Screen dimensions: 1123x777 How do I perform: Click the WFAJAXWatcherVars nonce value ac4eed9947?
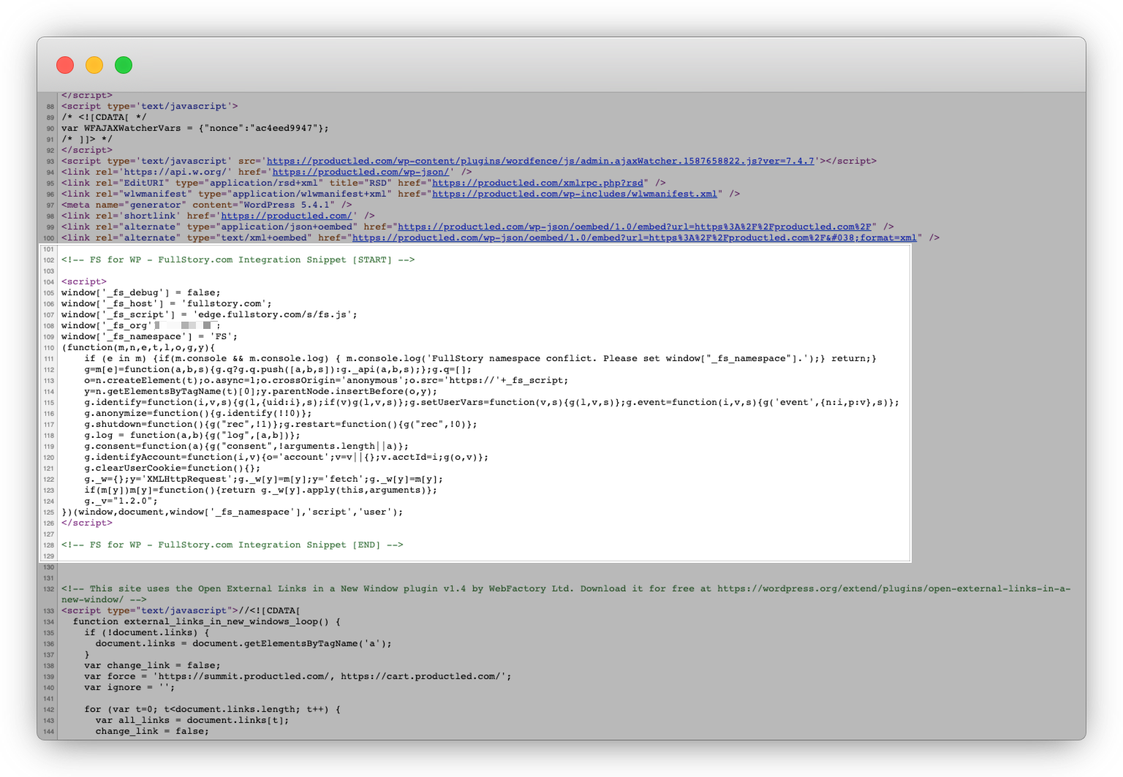pyautogui.click(x=285, y=128)
